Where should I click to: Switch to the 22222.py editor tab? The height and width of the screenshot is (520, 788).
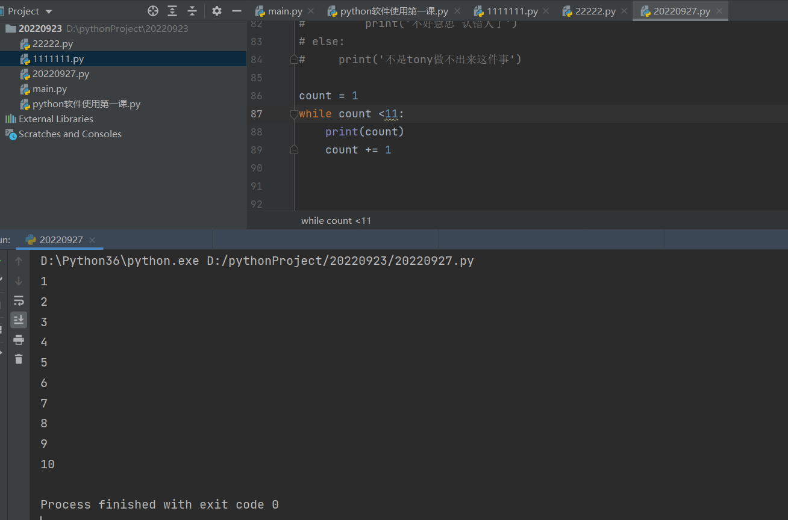(x=595, y=11)
